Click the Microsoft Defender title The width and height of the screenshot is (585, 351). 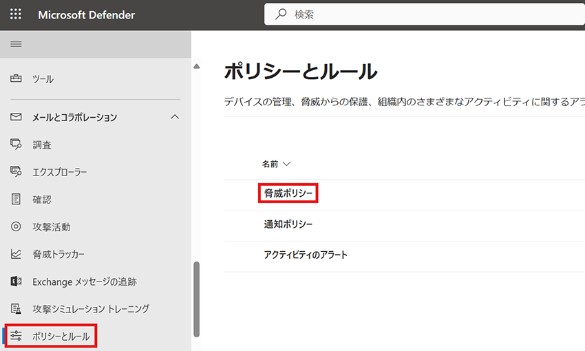pyautogui.click(x=86, y=14)
